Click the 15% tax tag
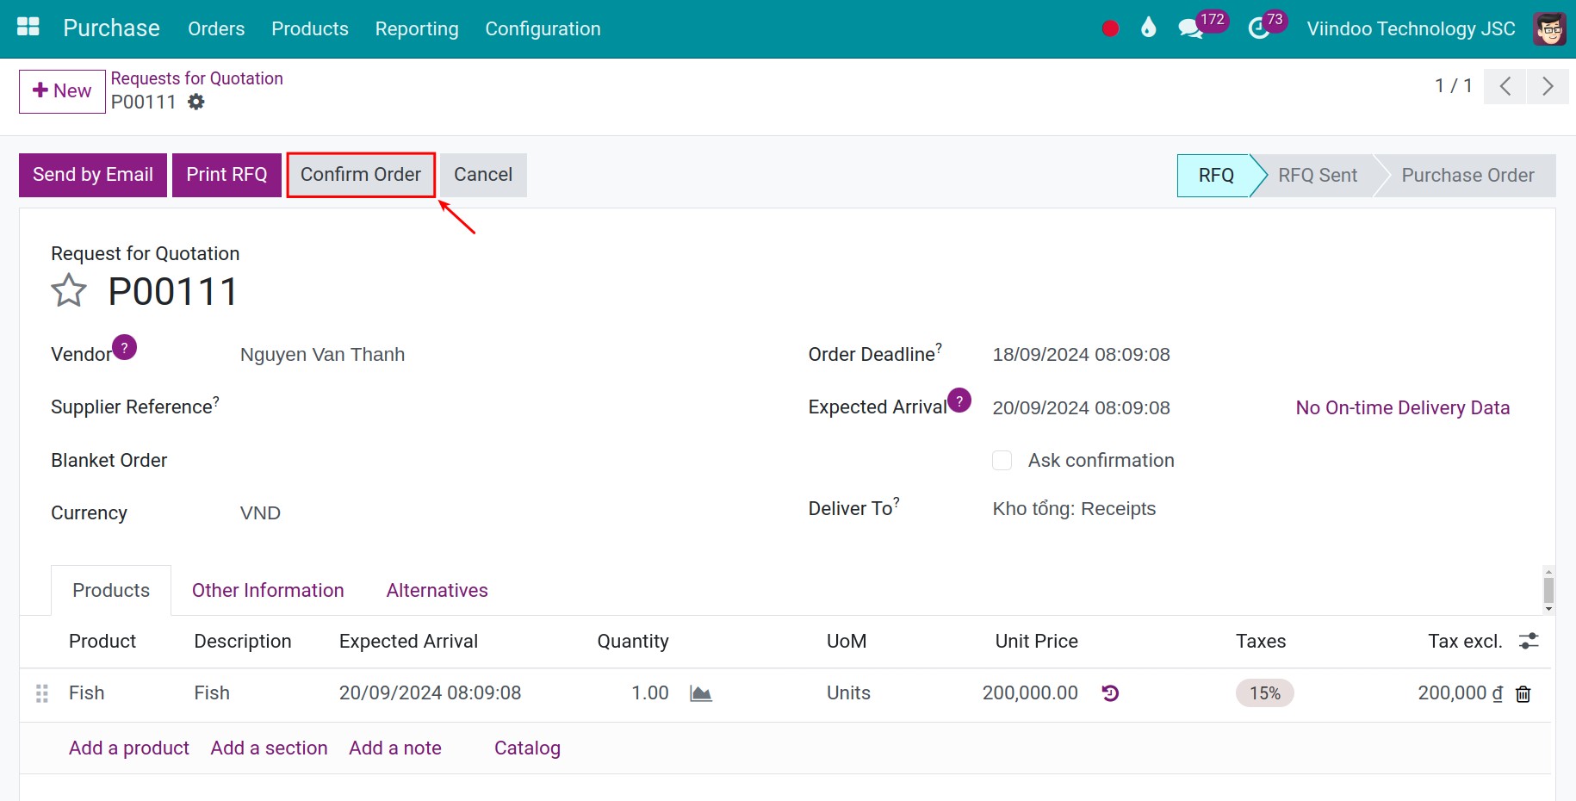The width and height of the screenshot is (1576, 801). click(1264, 693)
